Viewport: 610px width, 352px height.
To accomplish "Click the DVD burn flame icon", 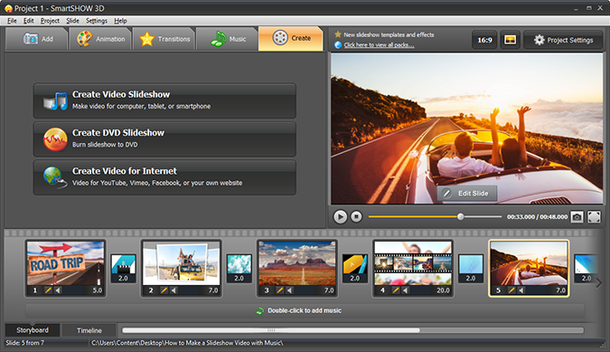I will click(x=55, y=139).
